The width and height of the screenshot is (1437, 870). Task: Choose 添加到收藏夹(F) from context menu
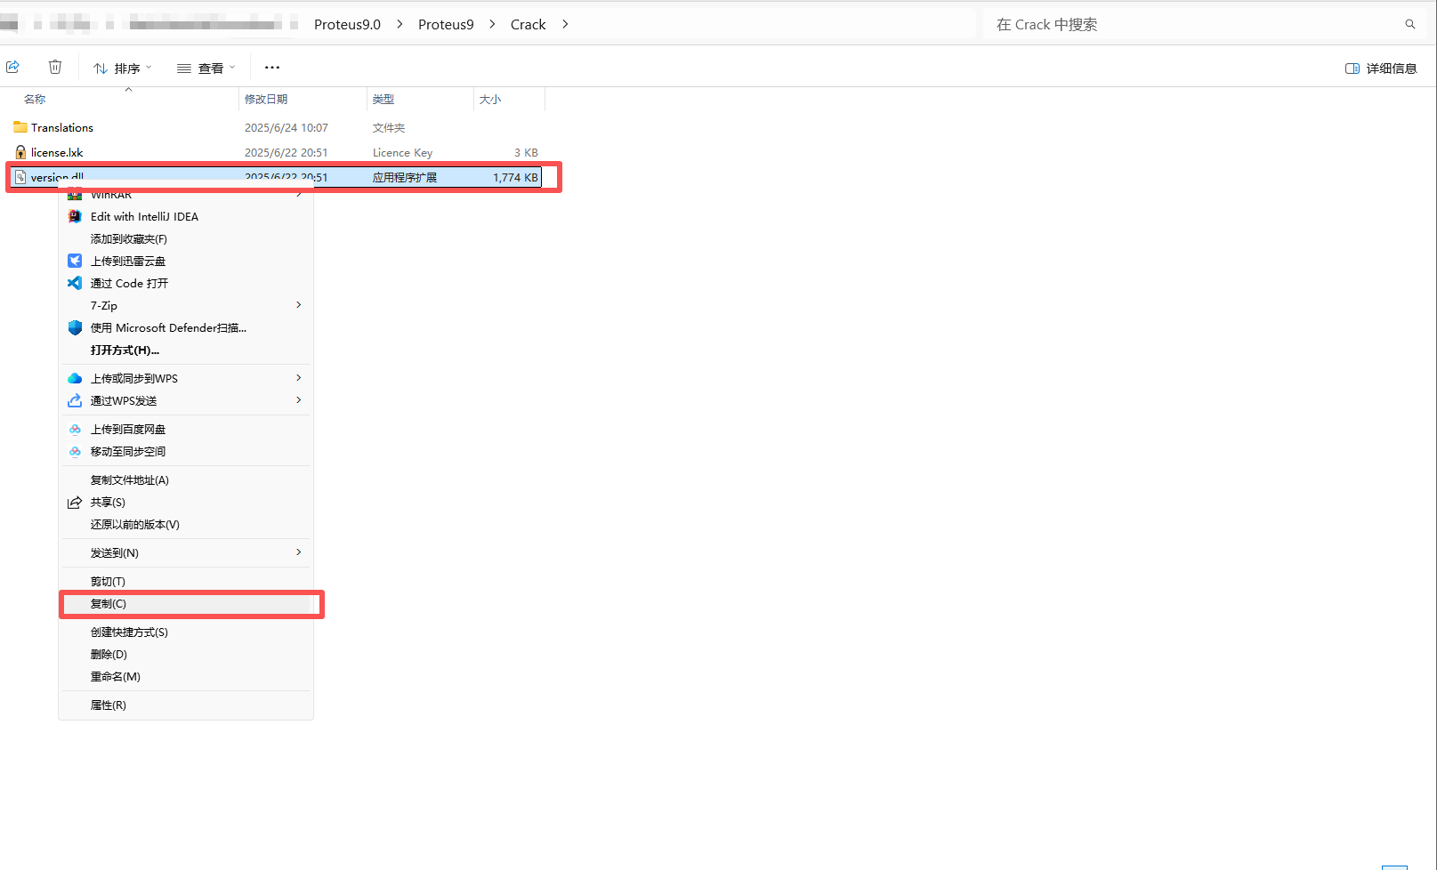click(x=186, y=238)
